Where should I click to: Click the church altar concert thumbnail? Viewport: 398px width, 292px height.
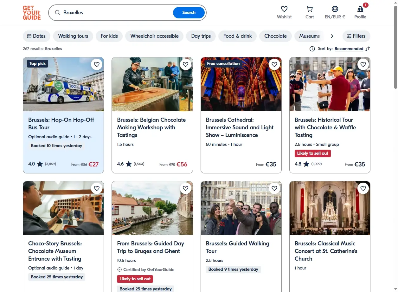(330, 208)
